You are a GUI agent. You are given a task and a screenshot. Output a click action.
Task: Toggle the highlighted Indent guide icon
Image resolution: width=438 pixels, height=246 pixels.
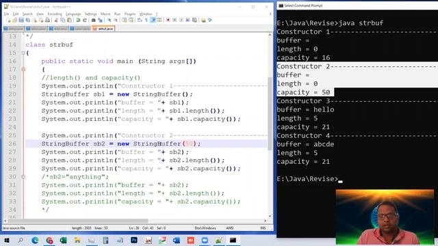click(153, 20)
